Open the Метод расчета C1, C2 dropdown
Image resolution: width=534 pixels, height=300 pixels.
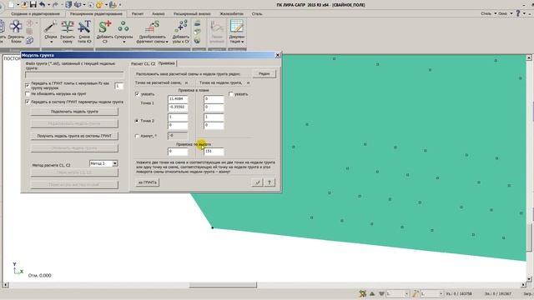click(x=115, y=163)
